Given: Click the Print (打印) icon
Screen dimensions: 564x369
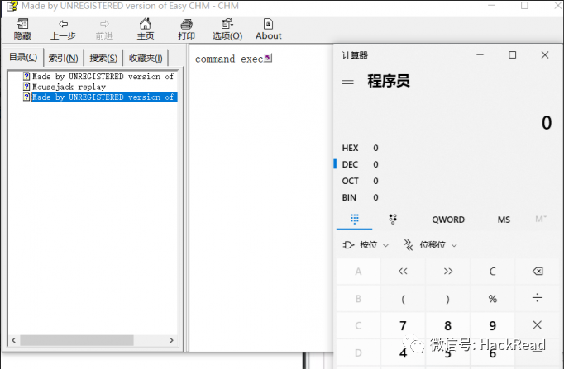Looking at the screenshot, I should click(186, 24).
